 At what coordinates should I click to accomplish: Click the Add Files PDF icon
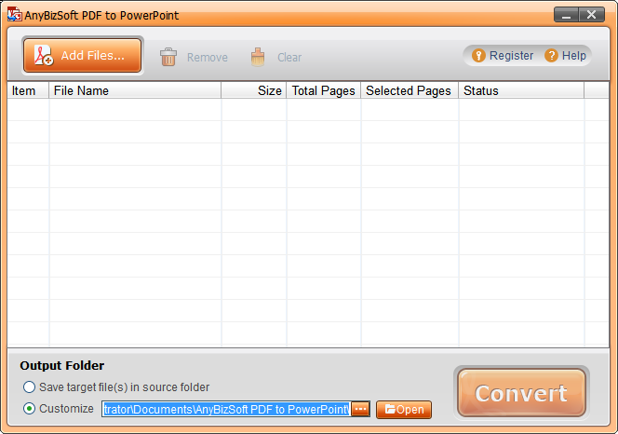pos(43,56)
